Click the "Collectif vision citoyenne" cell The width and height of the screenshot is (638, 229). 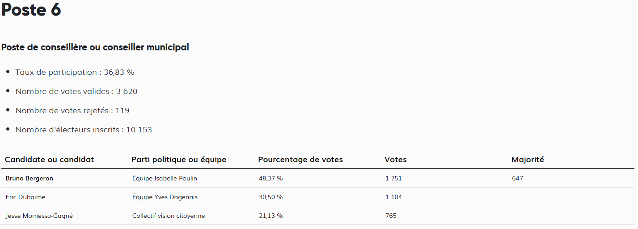click(x=169, y=216)
